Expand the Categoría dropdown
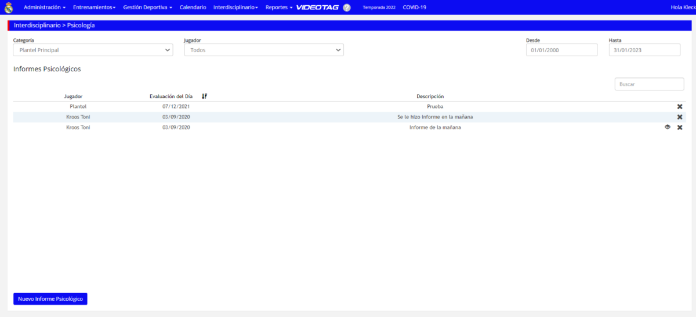 pos(93,50)
